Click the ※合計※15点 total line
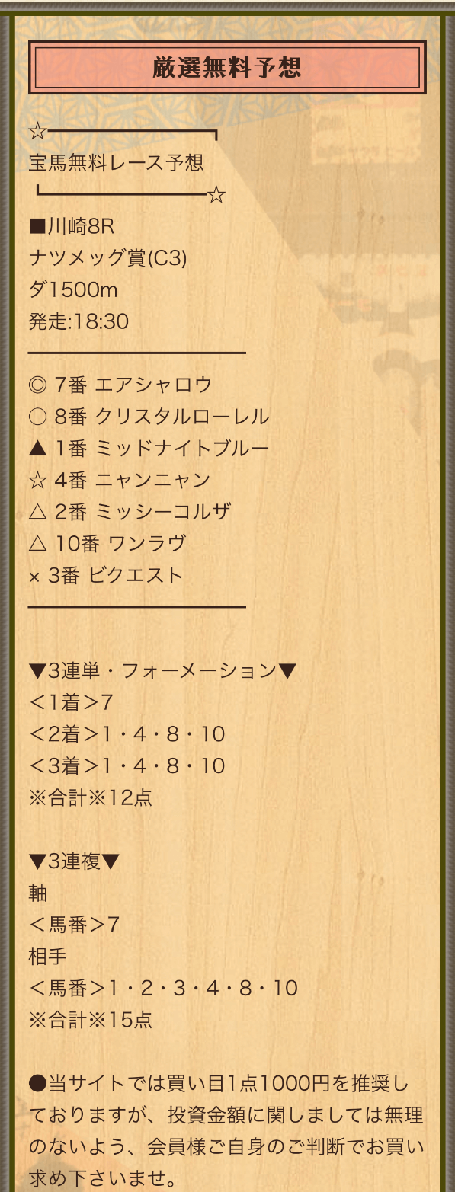The height and width of the screenshot is (1192, 455). [90, 1020]
